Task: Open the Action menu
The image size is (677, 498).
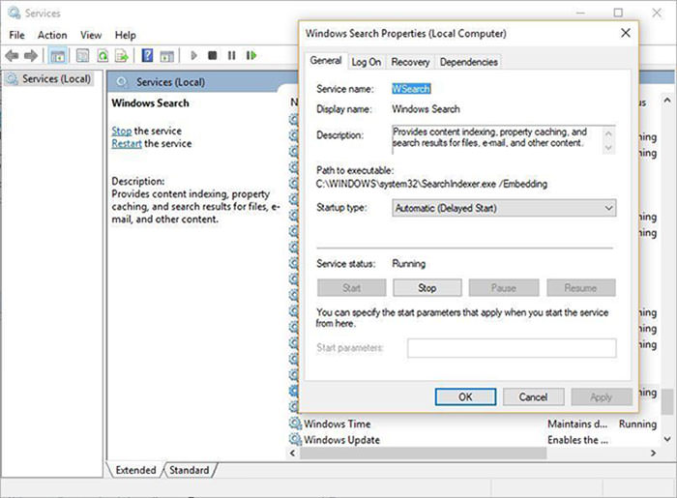Action: [x=52, y=35]
